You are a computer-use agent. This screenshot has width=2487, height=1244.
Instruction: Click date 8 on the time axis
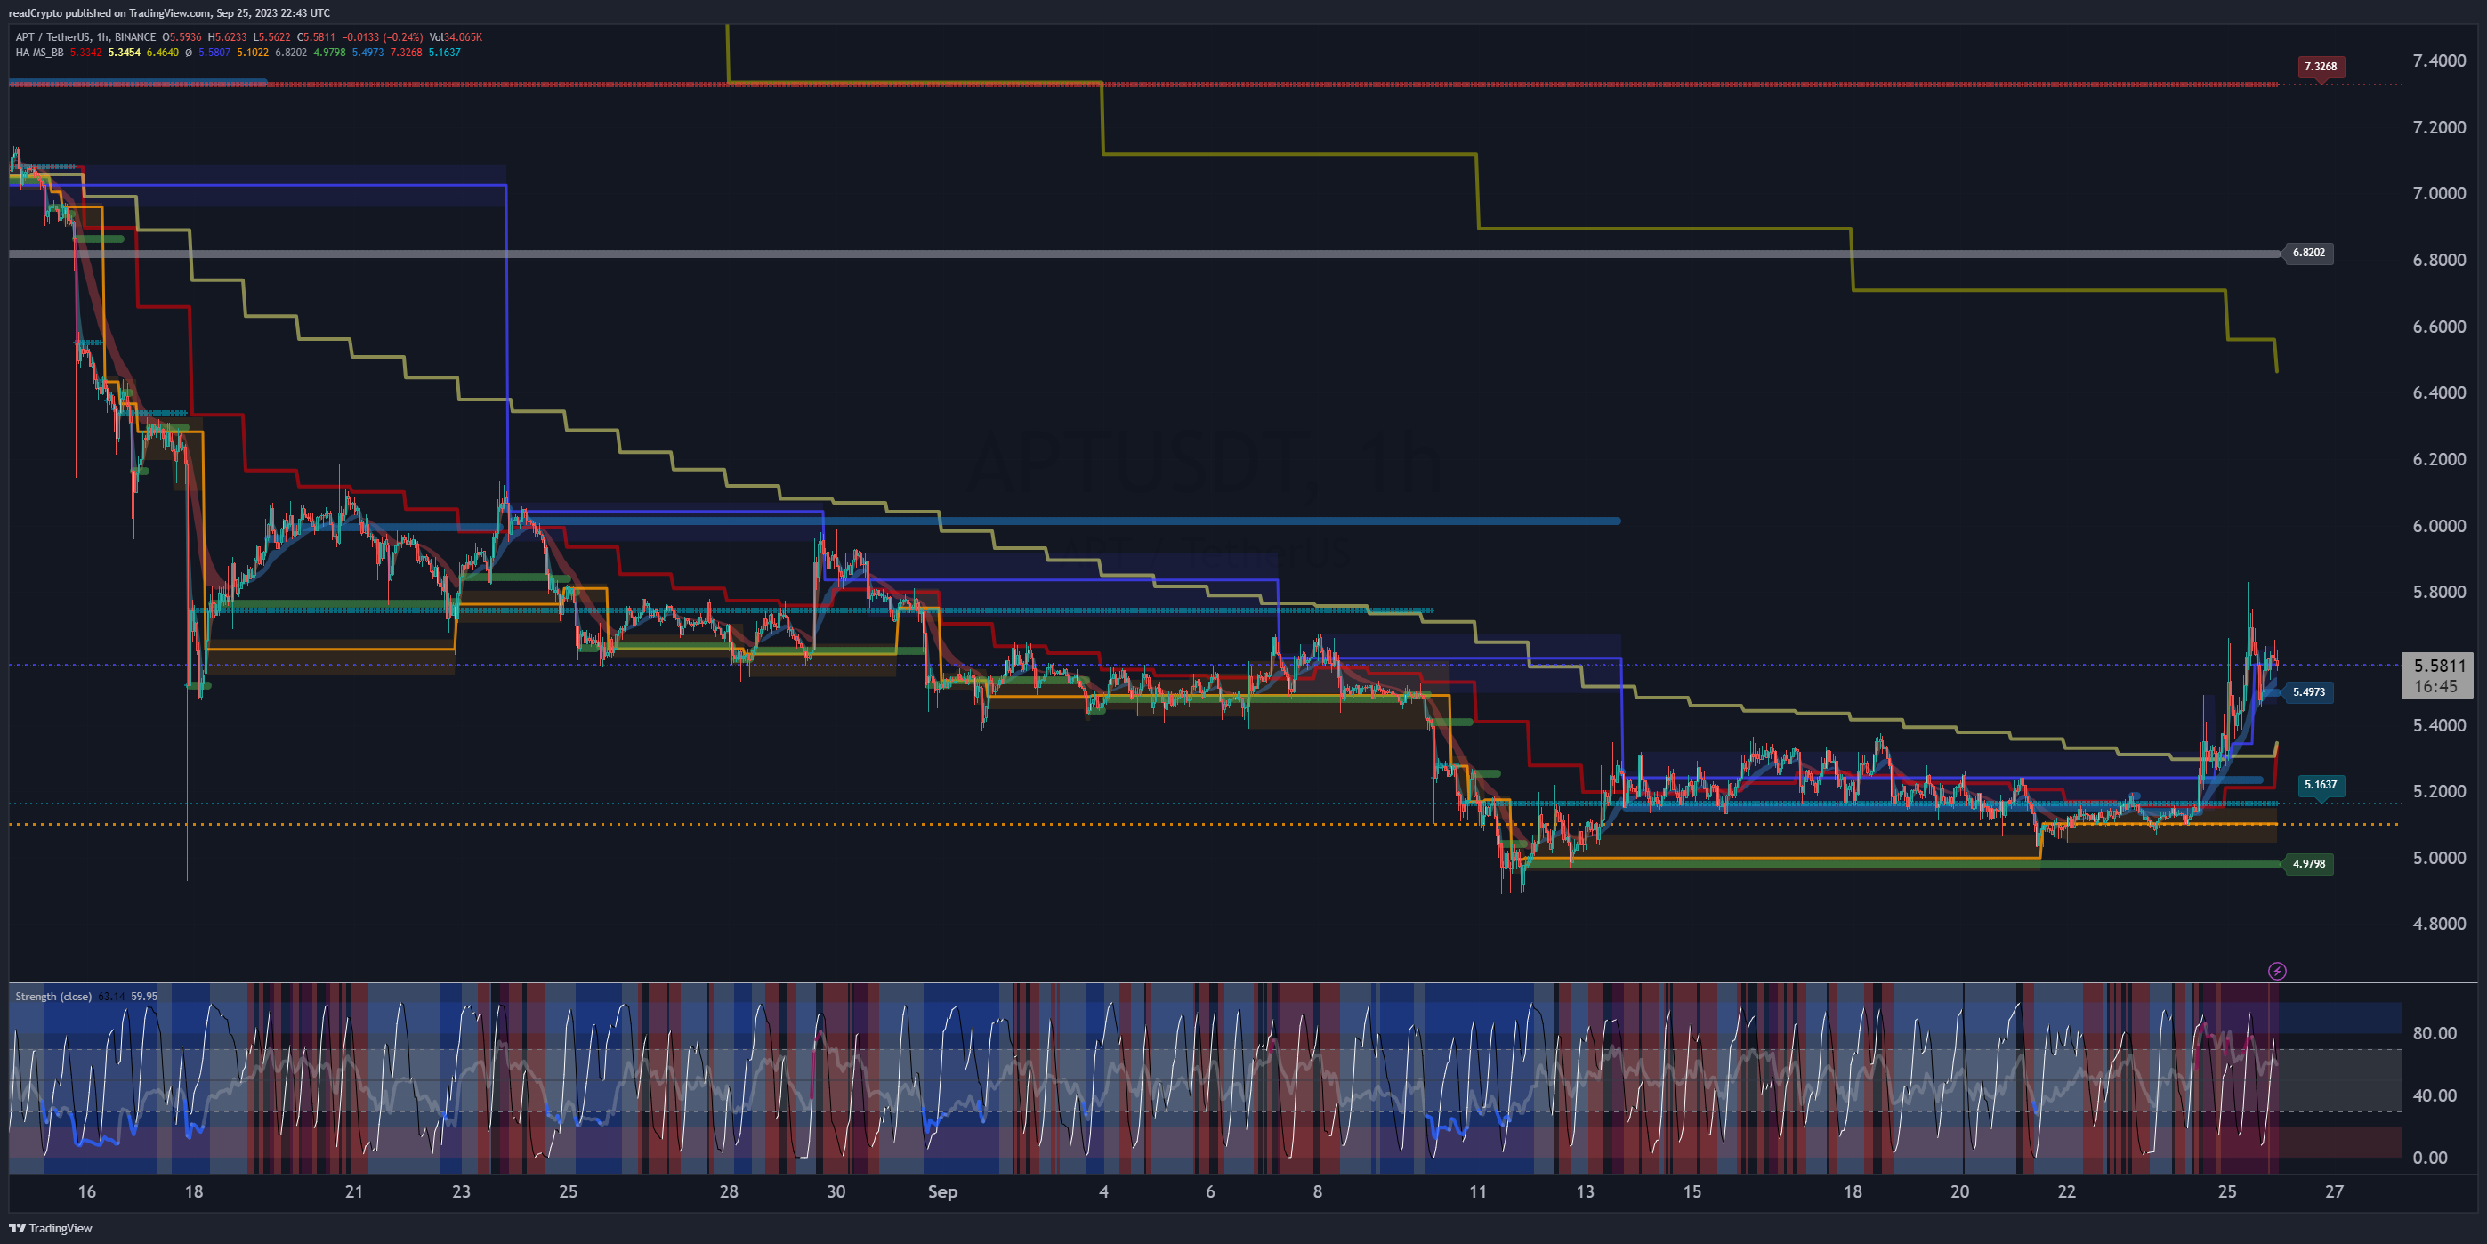(x=1317, y=1191)
